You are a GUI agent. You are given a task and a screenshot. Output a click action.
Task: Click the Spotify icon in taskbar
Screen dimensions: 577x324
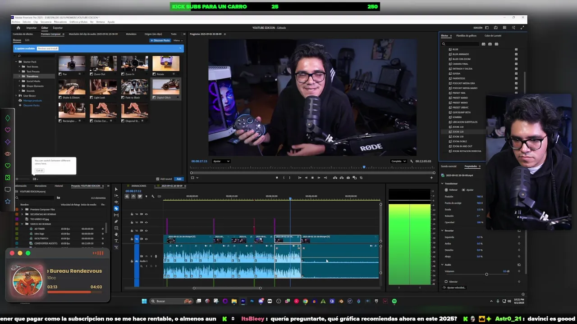pyautogui.click(x=394, y=301)
